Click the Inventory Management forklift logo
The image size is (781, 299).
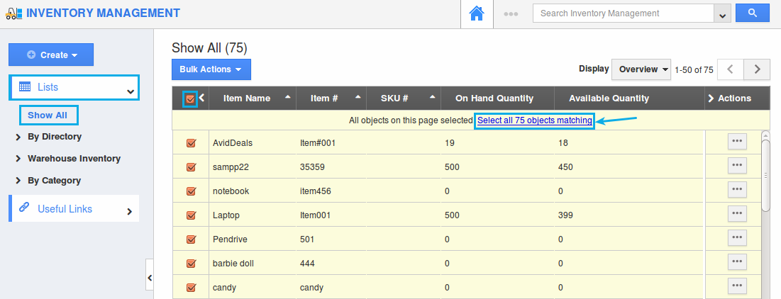point(14,13)
